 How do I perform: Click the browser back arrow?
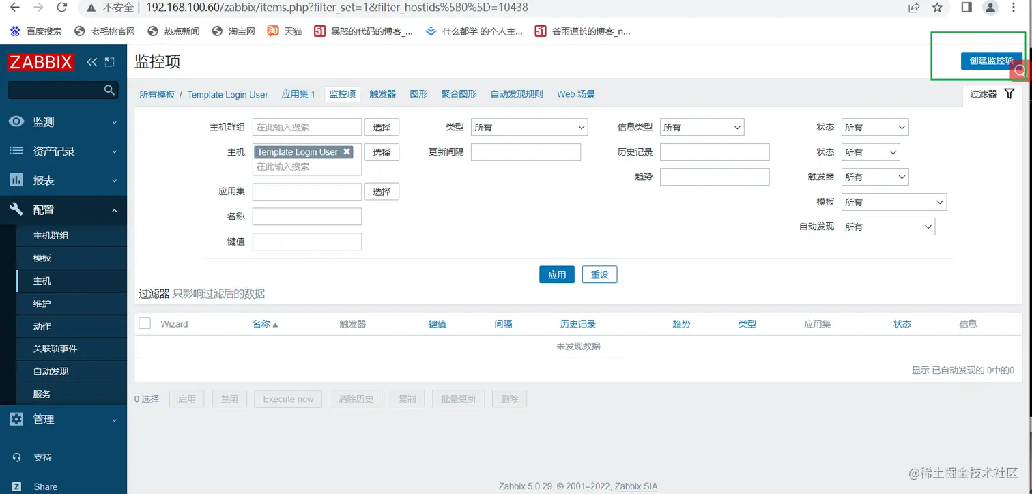tap(14, 8)
